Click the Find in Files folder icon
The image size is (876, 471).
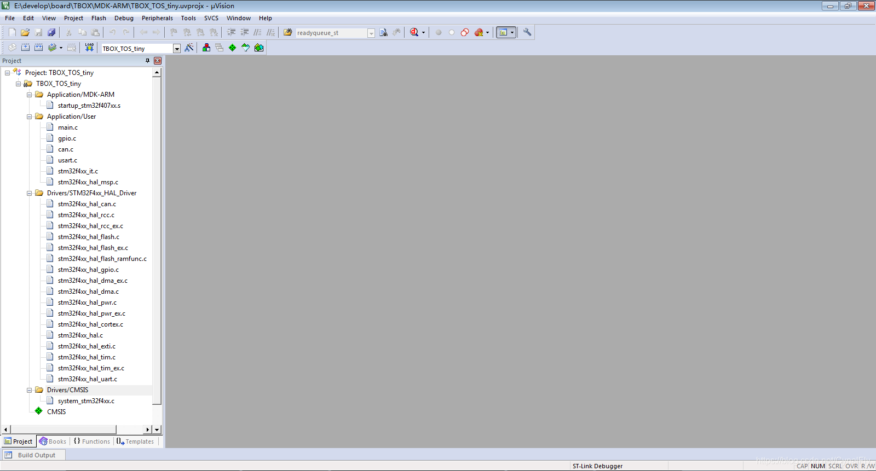[x=287, y=32]
